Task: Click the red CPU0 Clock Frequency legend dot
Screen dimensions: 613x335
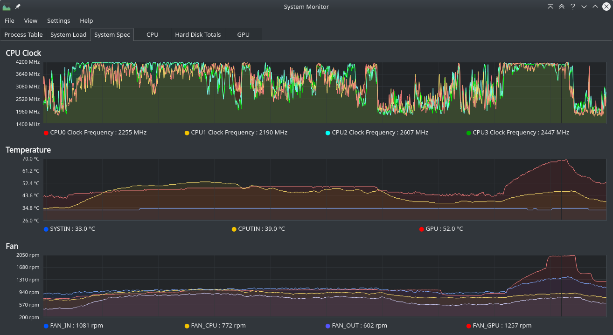Action: pos(46,133)
